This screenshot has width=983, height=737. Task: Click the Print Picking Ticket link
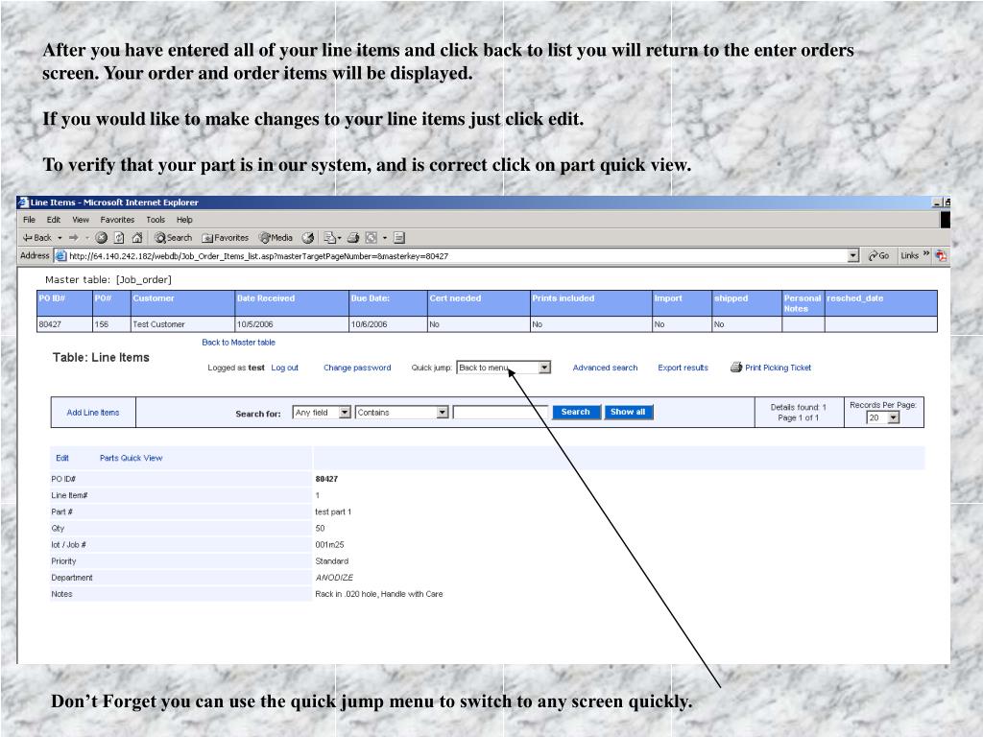point(778,368)
